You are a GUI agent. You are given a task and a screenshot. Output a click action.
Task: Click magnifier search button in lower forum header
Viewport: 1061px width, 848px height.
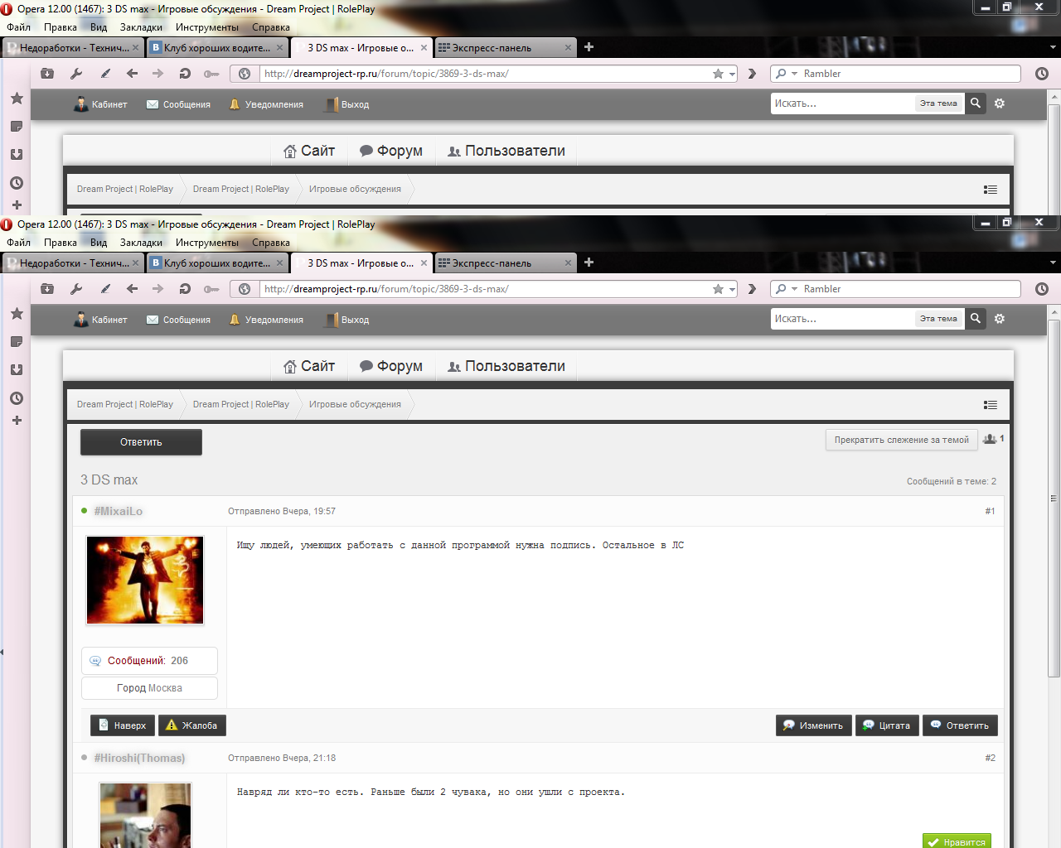click(976, 319)
